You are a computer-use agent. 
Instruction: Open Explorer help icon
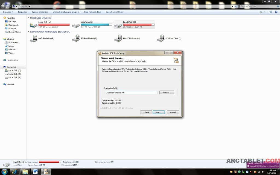[276, 12]
